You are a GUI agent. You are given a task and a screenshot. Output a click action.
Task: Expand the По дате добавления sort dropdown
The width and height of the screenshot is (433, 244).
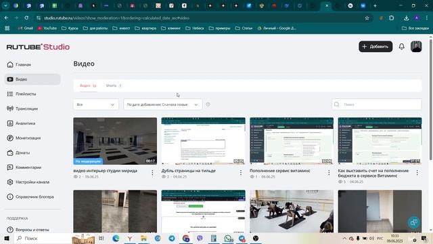(162, 104)
